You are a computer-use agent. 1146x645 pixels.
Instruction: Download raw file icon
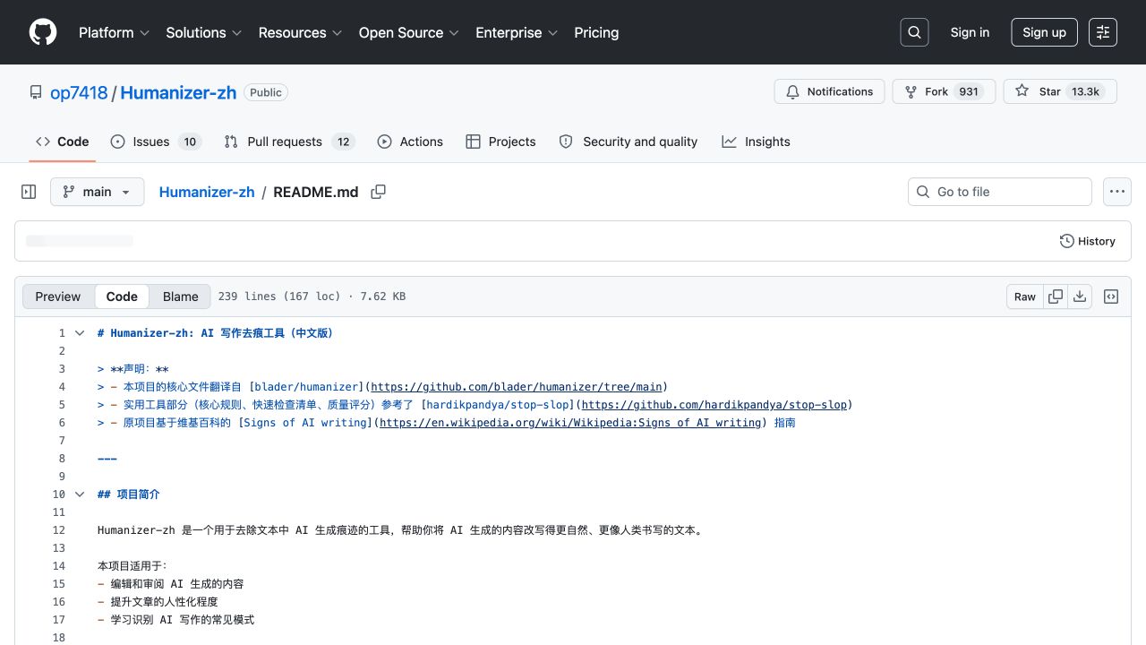click(x=1080, y=297)
